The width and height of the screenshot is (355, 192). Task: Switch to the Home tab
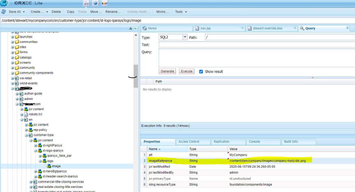[x=166, y=28]
